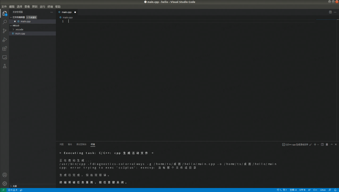The height and width of the screenshot is (192, 339).
Task: Open the Remote Explorer icon
Action: coord(4,57)
